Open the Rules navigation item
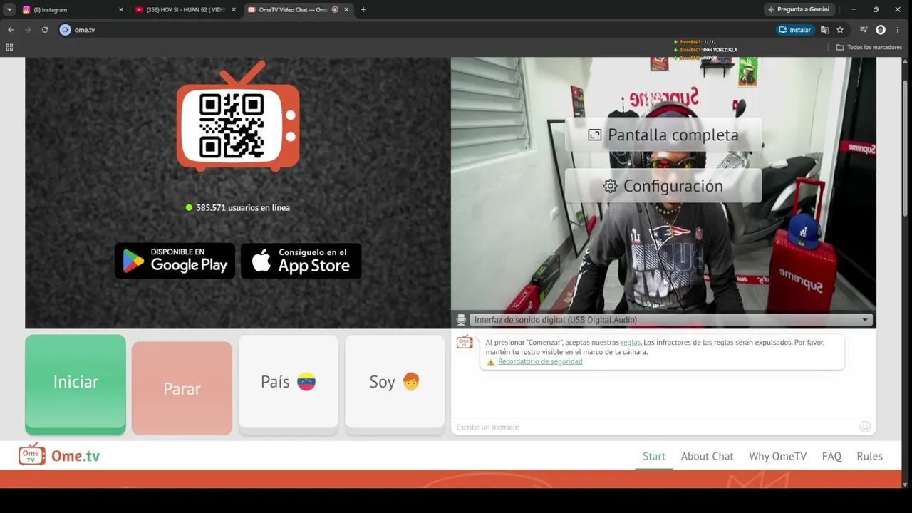Image resolution: width=912 pixels, height=513 pixels. 869,457
